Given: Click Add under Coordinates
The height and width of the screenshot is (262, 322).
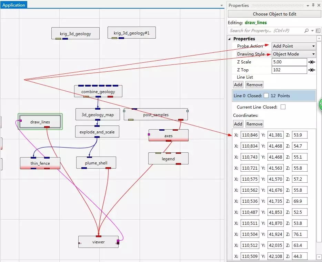Looking at the screenshot, I should pyautogui.click(x=238, y=124).
